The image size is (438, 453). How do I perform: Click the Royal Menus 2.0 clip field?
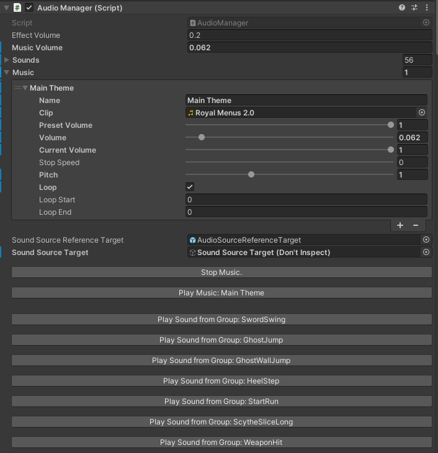[x=302, y=113]
